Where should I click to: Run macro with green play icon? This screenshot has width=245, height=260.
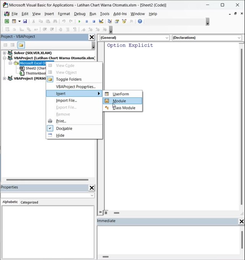pyautogui.click(x=80, y=21)
